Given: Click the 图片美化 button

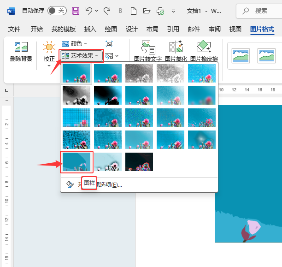Looking at the screenshot, I should pyautogui.click(x=176, y=51).
